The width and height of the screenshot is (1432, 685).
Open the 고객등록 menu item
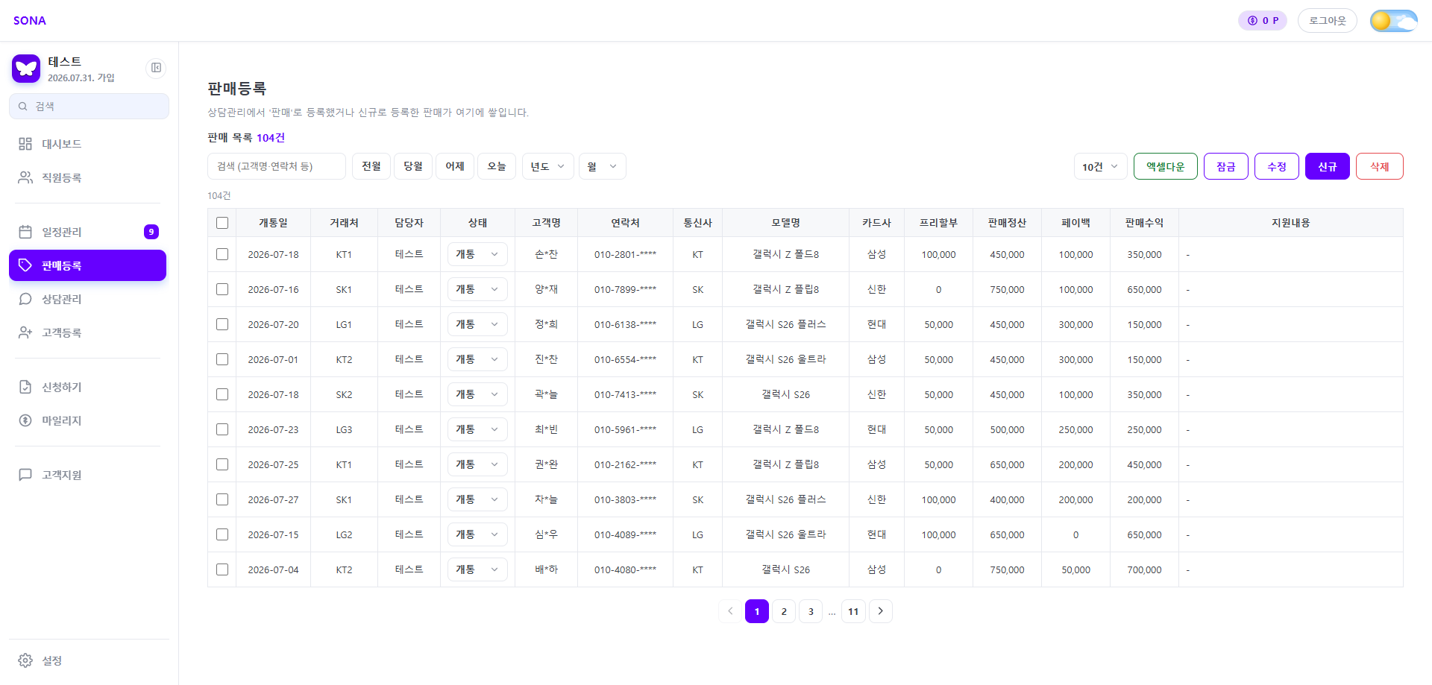88,332
